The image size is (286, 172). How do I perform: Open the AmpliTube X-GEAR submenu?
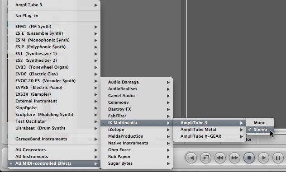[x=209, y=136]
